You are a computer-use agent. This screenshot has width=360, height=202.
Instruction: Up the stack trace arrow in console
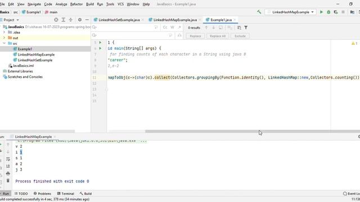[x=8, y=145]
